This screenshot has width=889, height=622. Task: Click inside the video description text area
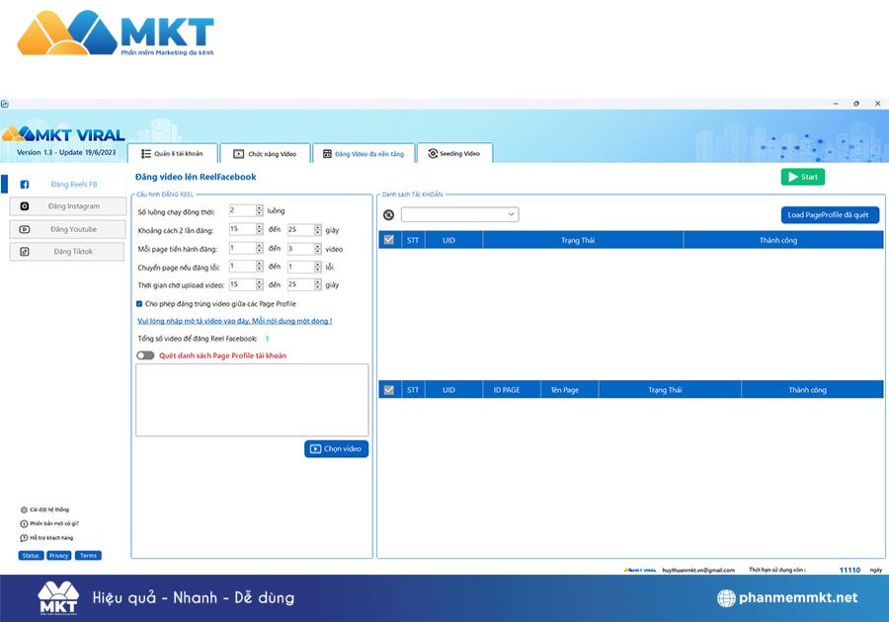coord(252,399)
